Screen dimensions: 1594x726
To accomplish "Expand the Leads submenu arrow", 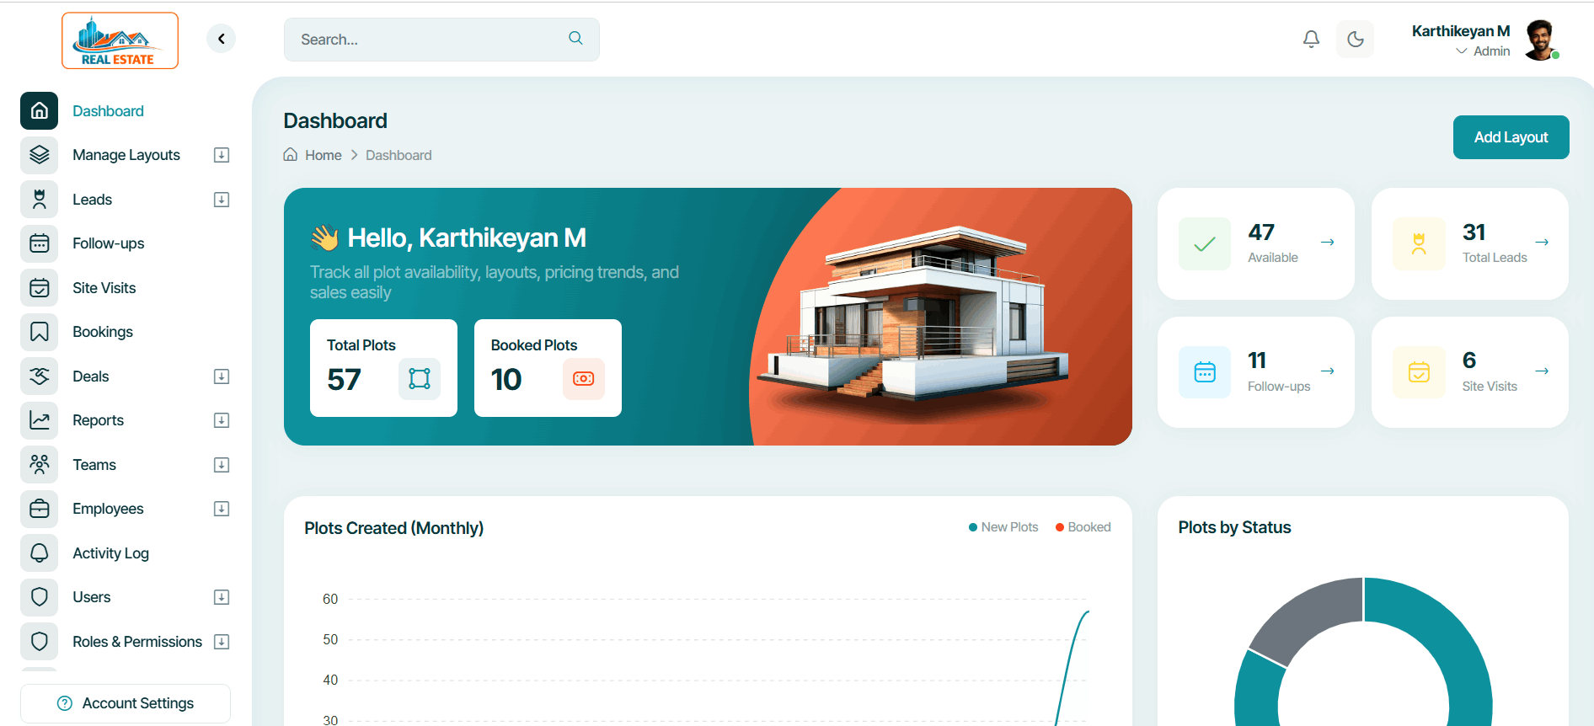I will pyautogui.click(x=222, y=200).
